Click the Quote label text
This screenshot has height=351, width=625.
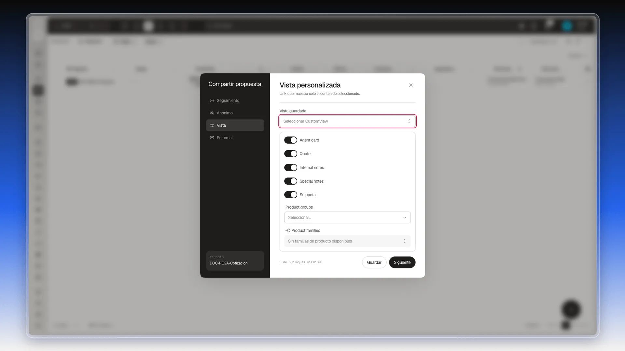(305, 154)
